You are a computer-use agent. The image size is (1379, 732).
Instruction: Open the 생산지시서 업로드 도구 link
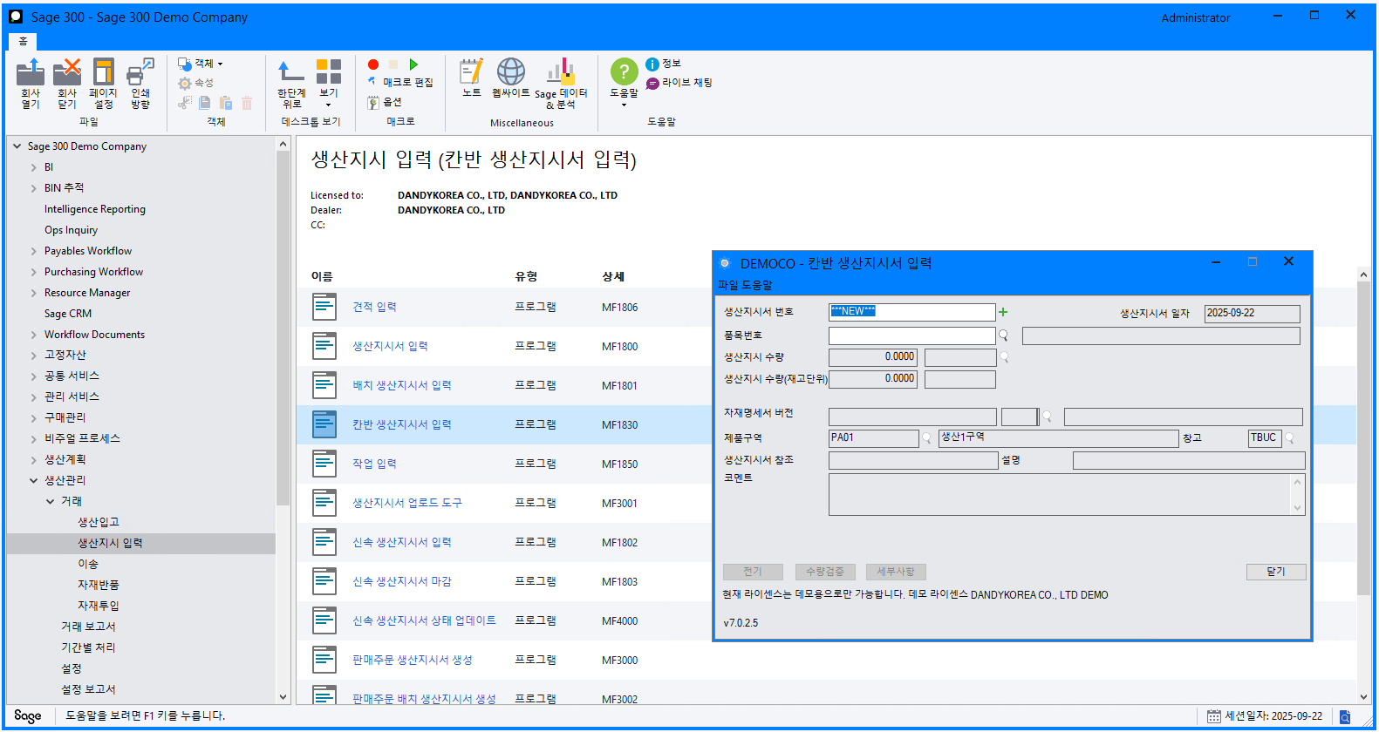point(407,503)
